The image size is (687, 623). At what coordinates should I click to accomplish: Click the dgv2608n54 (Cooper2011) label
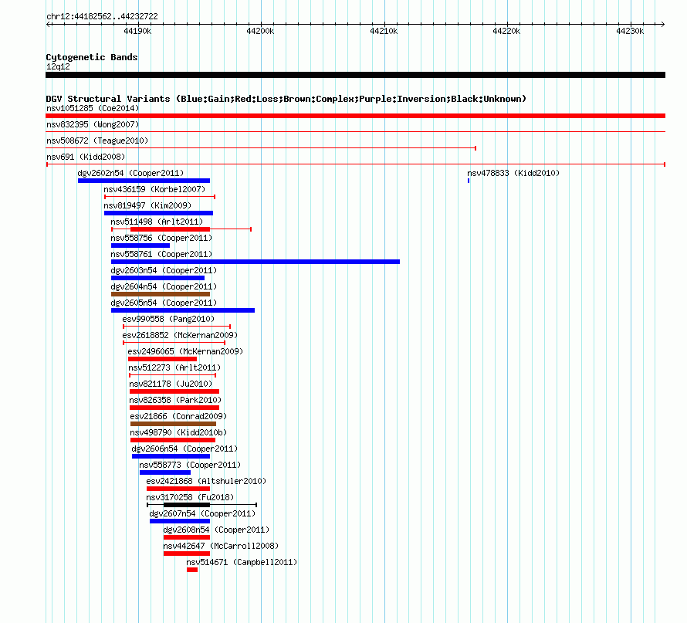[x=216, y=530]
